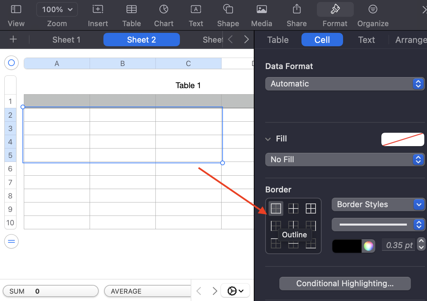Screen dimensions: 427x301
Task: Select the inside borders button
Action: point(293,208)
